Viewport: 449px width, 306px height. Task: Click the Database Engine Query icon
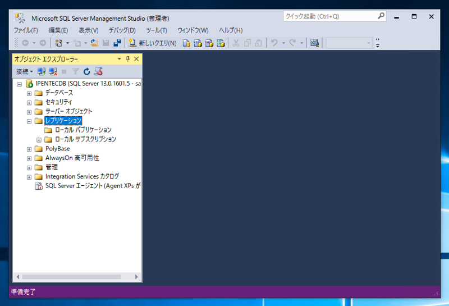click(x=186, y=43)
